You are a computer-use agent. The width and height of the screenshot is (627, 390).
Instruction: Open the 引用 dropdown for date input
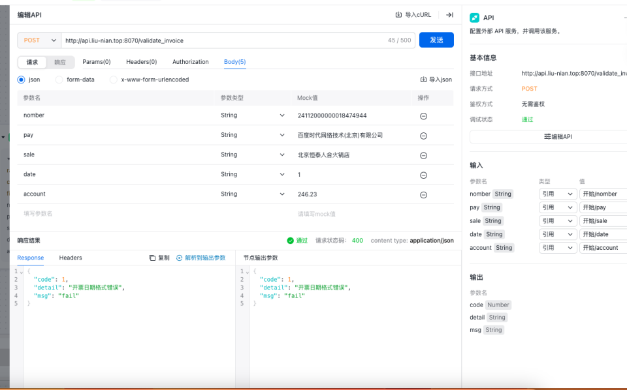coord(558,234)
